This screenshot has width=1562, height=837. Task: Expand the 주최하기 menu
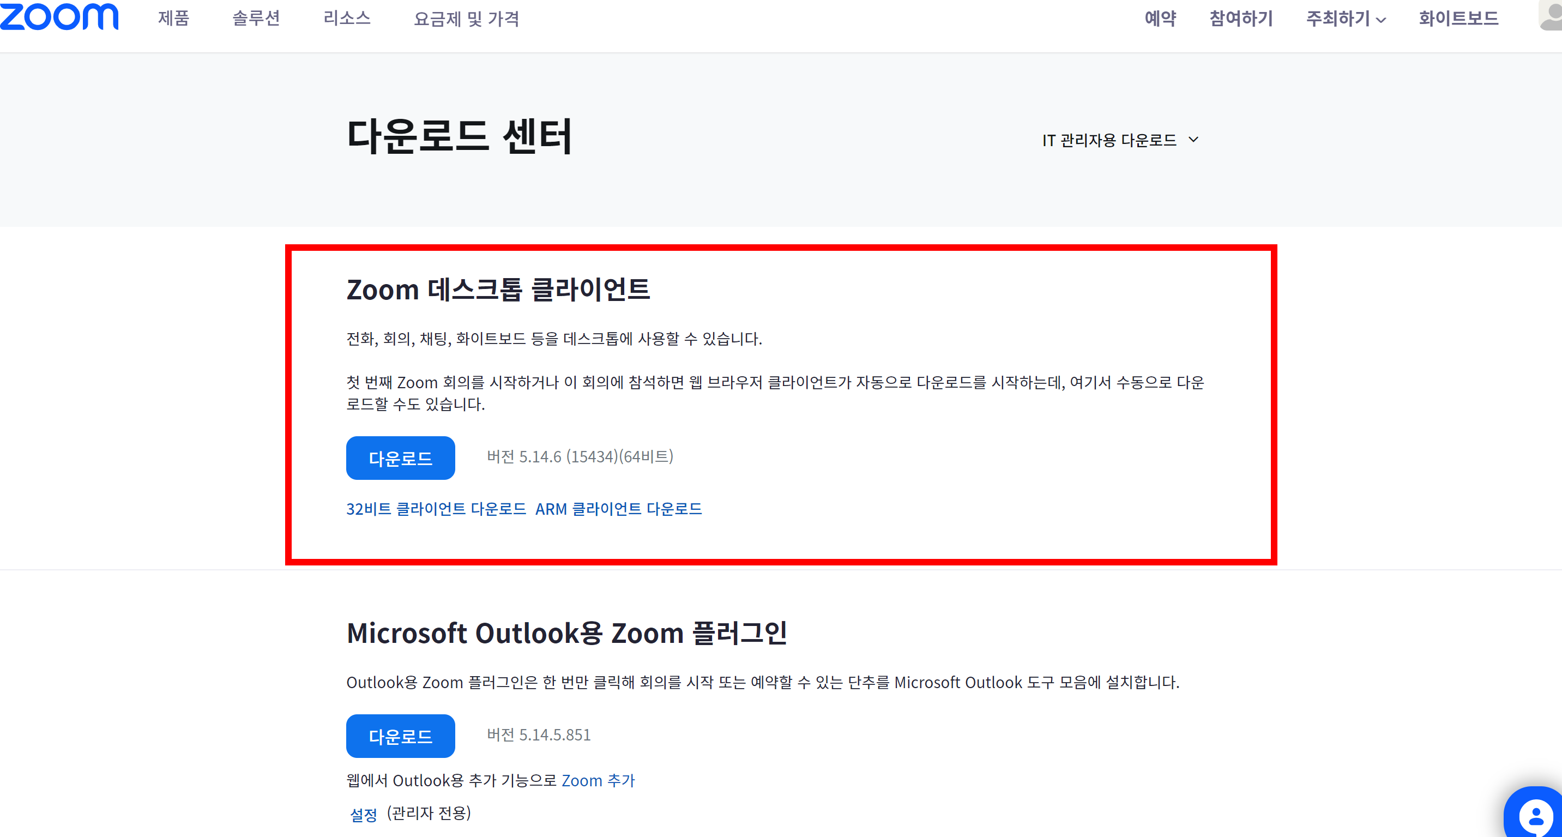[1346, 19]
